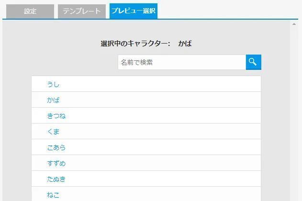Open the 設定 tab
This screenshot has height=201, width=302.
click(x=30, y=11)
